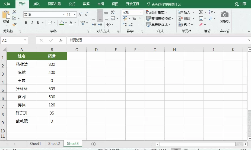Add a new sheet with plus button

pyautogui.click(x=93, y=144)
